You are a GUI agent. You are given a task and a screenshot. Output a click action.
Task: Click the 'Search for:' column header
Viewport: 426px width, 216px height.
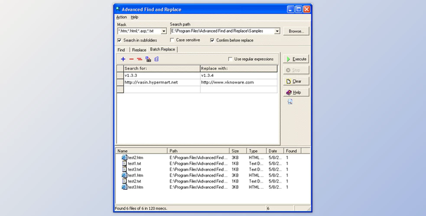coord(162,68)
